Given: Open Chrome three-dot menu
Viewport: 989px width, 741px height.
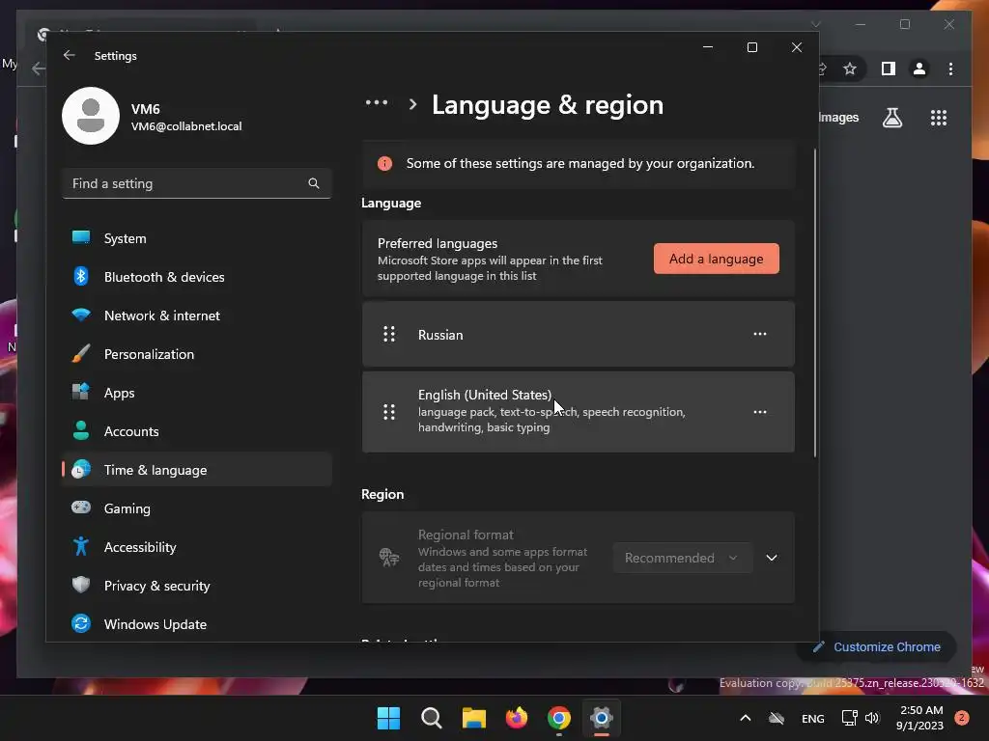Looking at the screenshot, I should pyautogui.click(x=950, y=69).
